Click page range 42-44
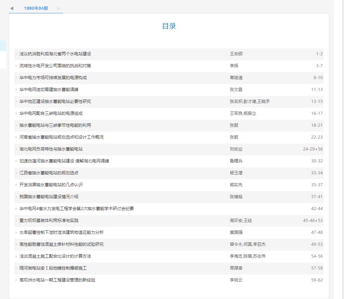Screen dimensions: 344x299 click(x=317, y=209)
